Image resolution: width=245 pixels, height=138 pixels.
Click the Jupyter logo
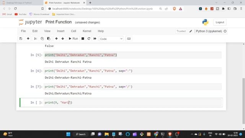[x=30, y=22]
